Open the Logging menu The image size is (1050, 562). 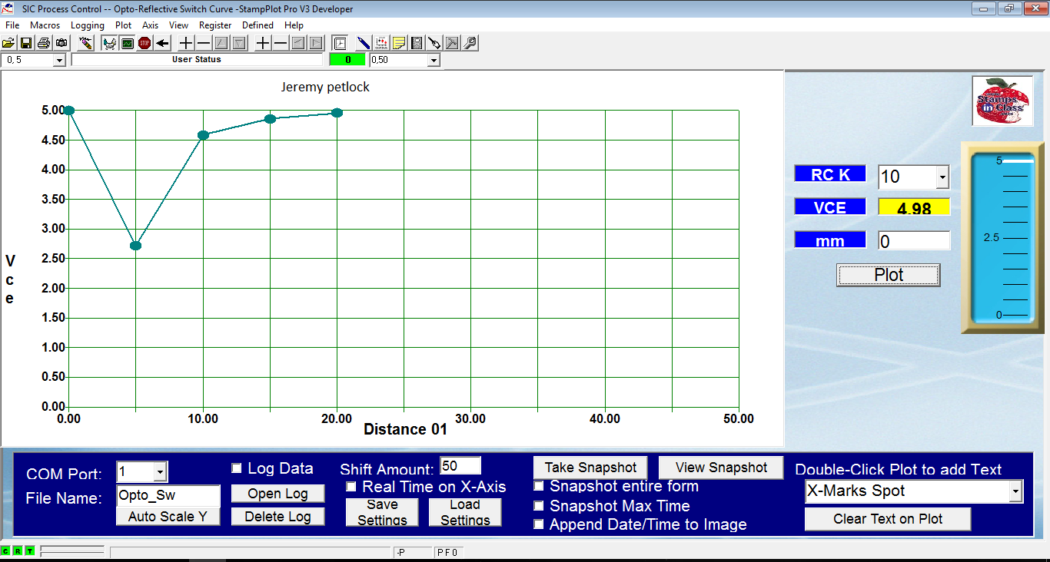tap(88, 25)
